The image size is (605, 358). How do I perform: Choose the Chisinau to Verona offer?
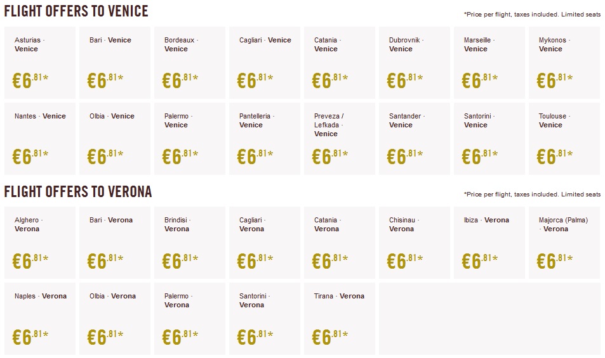tap(414, 242)
